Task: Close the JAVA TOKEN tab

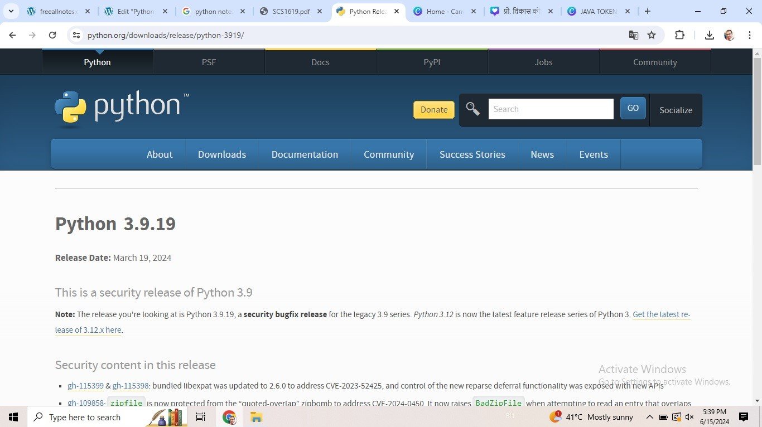Action: tap(628, 11)
